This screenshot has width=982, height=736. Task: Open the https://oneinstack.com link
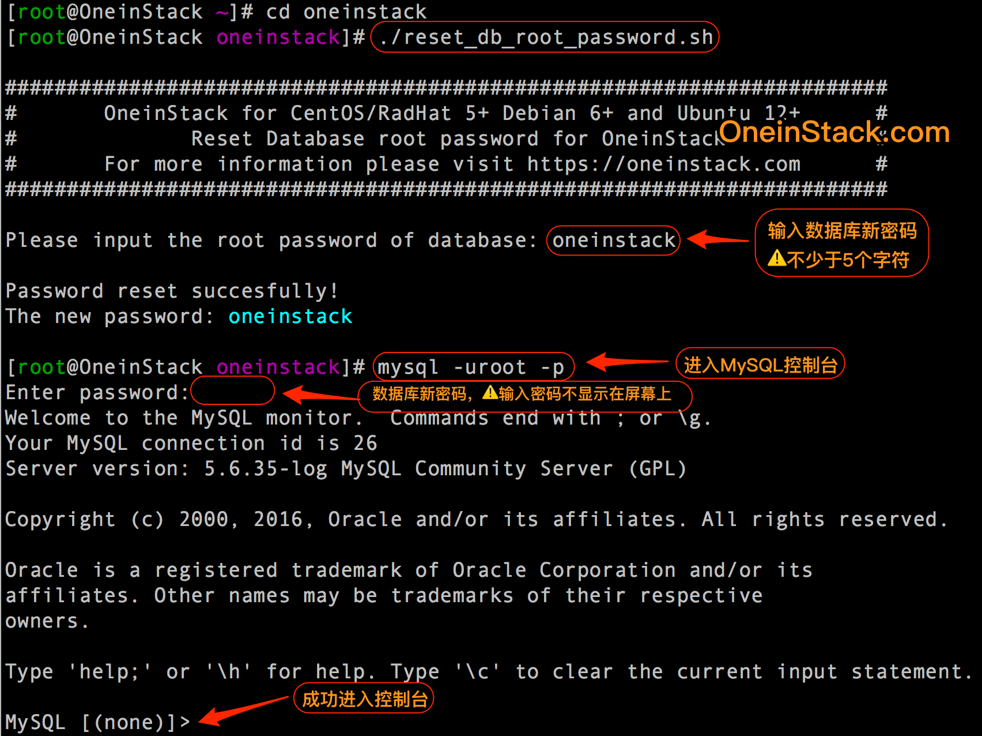(x=663, y=164)
